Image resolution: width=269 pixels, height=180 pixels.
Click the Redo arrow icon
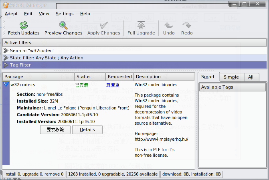pyautogui.click(x=187, y=25)
